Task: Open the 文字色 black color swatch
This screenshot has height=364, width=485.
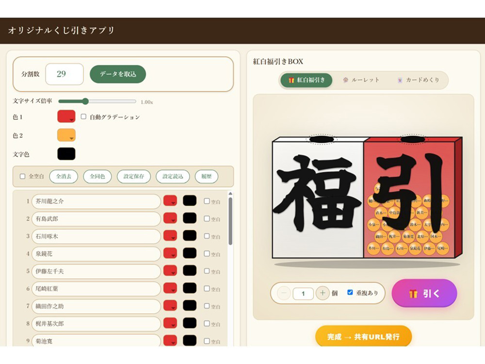Action: point(66,154)
